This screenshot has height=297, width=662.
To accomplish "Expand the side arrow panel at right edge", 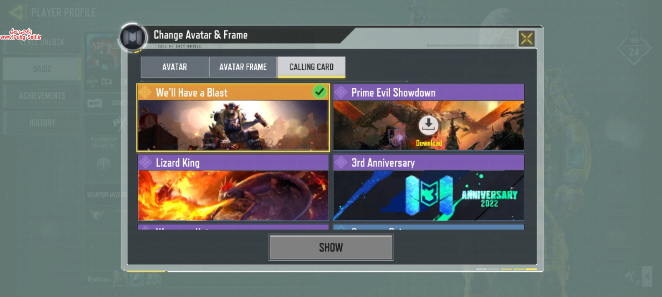I will click(x=647, y=276).
